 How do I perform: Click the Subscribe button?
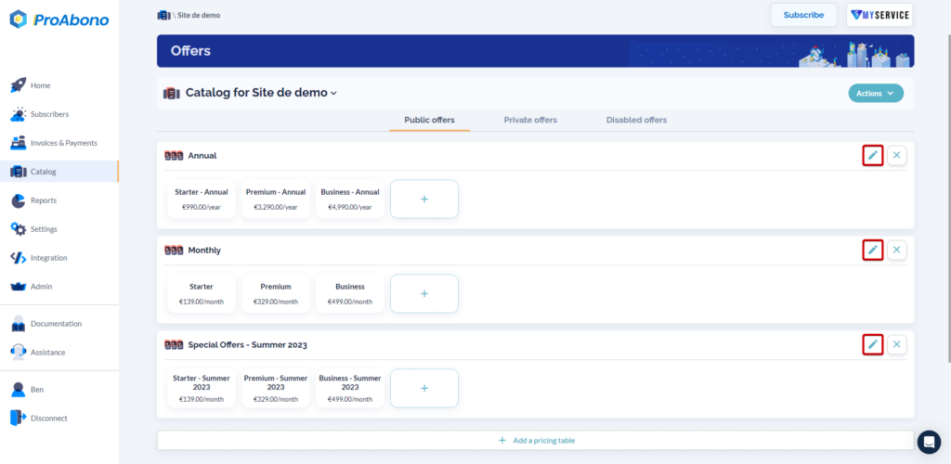tap(803, 15)
